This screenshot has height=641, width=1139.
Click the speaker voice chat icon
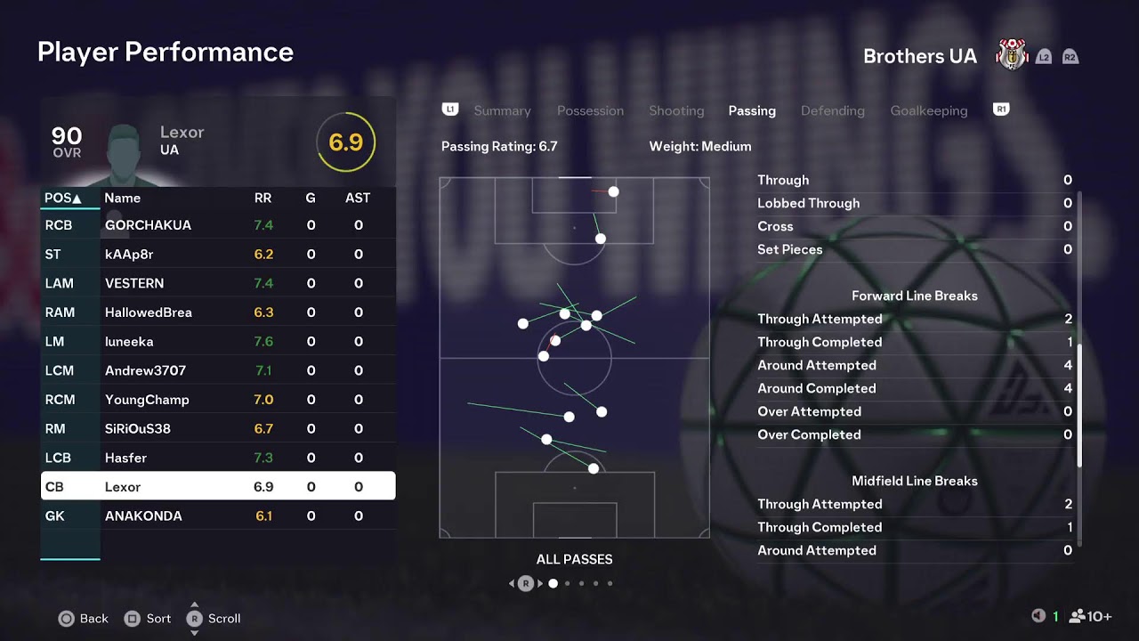pos(1038,616)
